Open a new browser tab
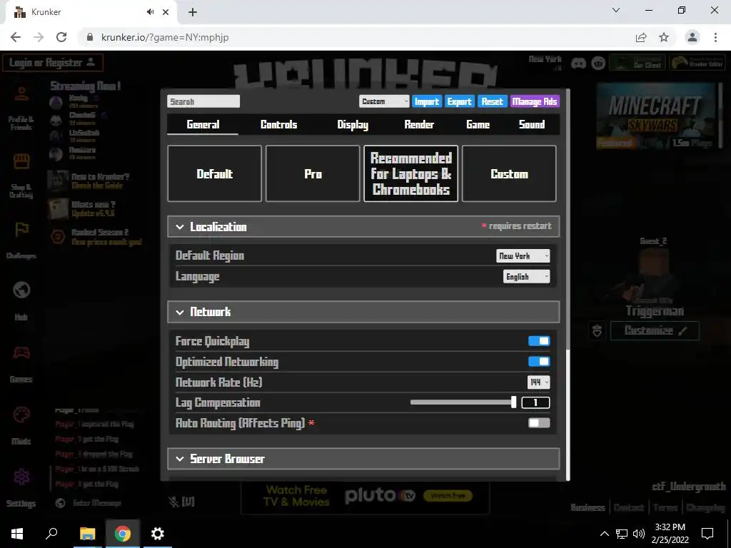 (193, 12)
